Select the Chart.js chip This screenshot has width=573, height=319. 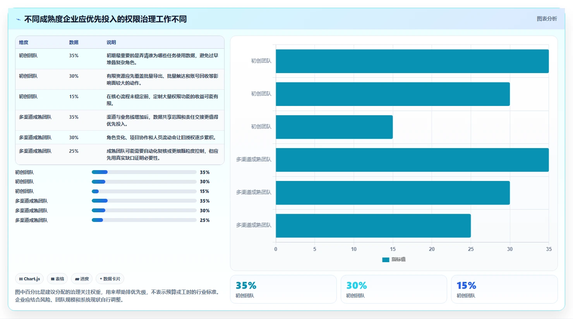[x=29, y=279]
